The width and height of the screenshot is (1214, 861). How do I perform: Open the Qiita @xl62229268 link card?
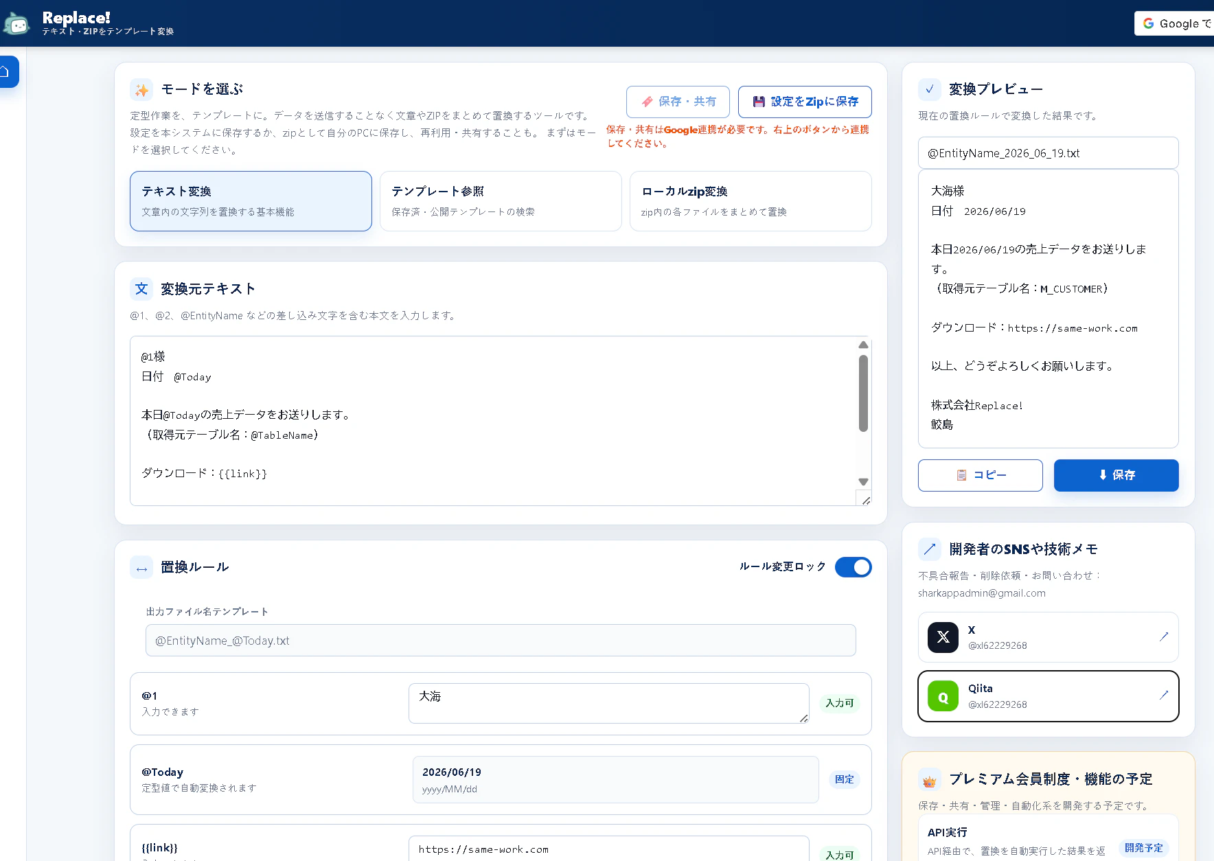(1049, 696)
